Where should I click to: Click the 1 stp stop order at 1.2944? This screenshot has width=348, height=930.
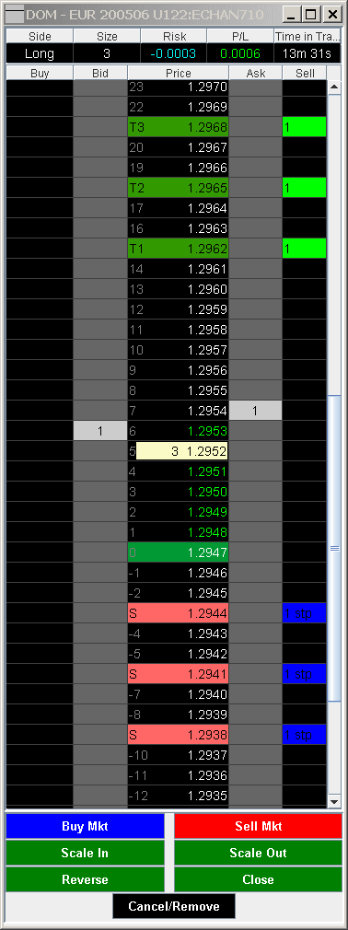(304, 612)
